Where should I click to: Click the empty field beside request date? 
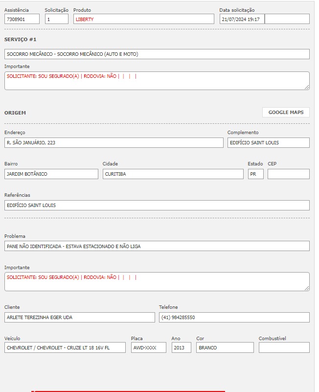tap(287, 19)
